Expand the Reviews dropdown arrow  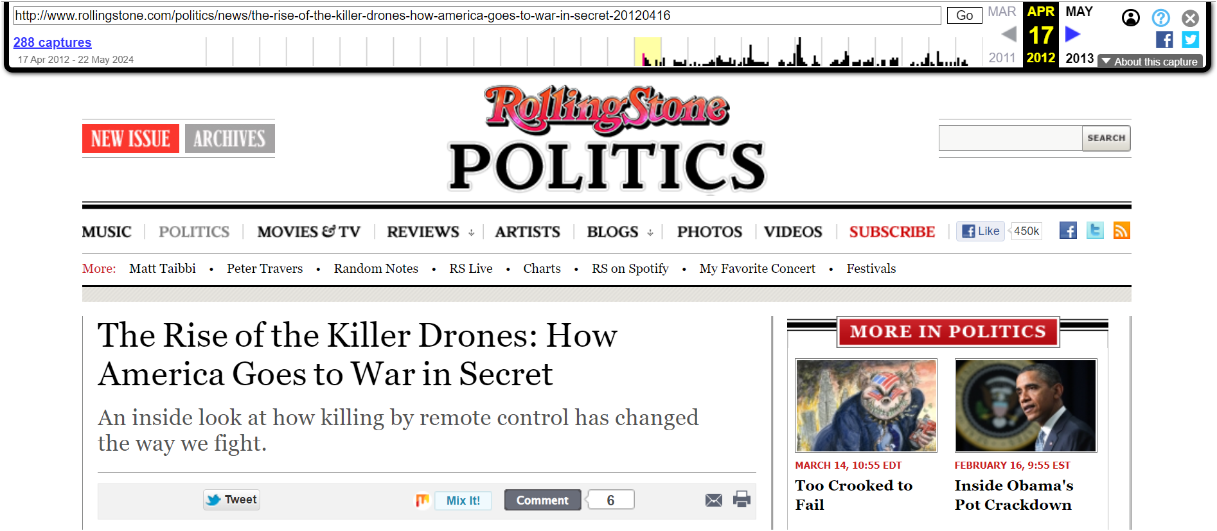click(x=472, y=233)
